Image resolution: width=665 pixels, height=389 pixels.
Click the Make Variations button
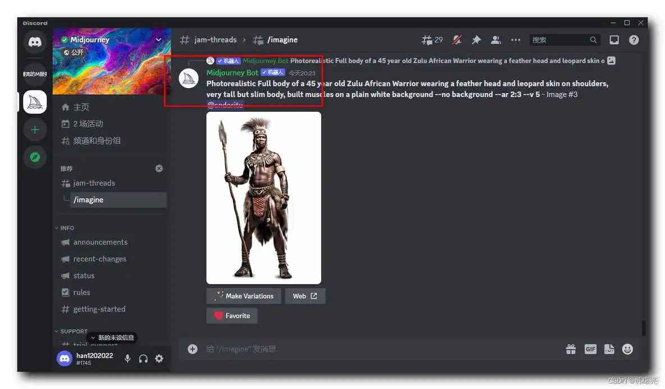click(x=243, y=296)
